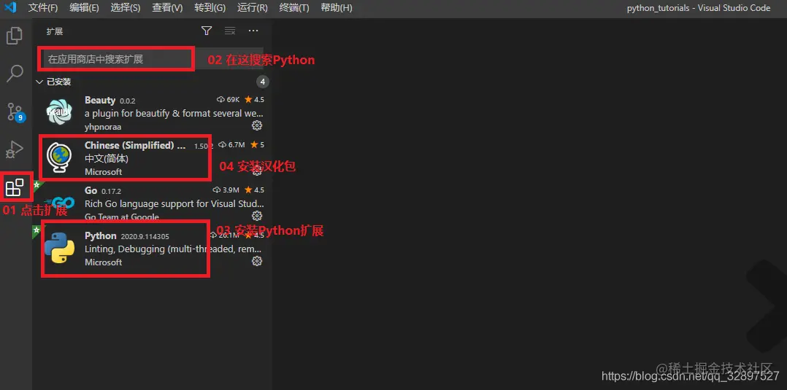Click the Chinese language pack globe icon

coord(58,157)
